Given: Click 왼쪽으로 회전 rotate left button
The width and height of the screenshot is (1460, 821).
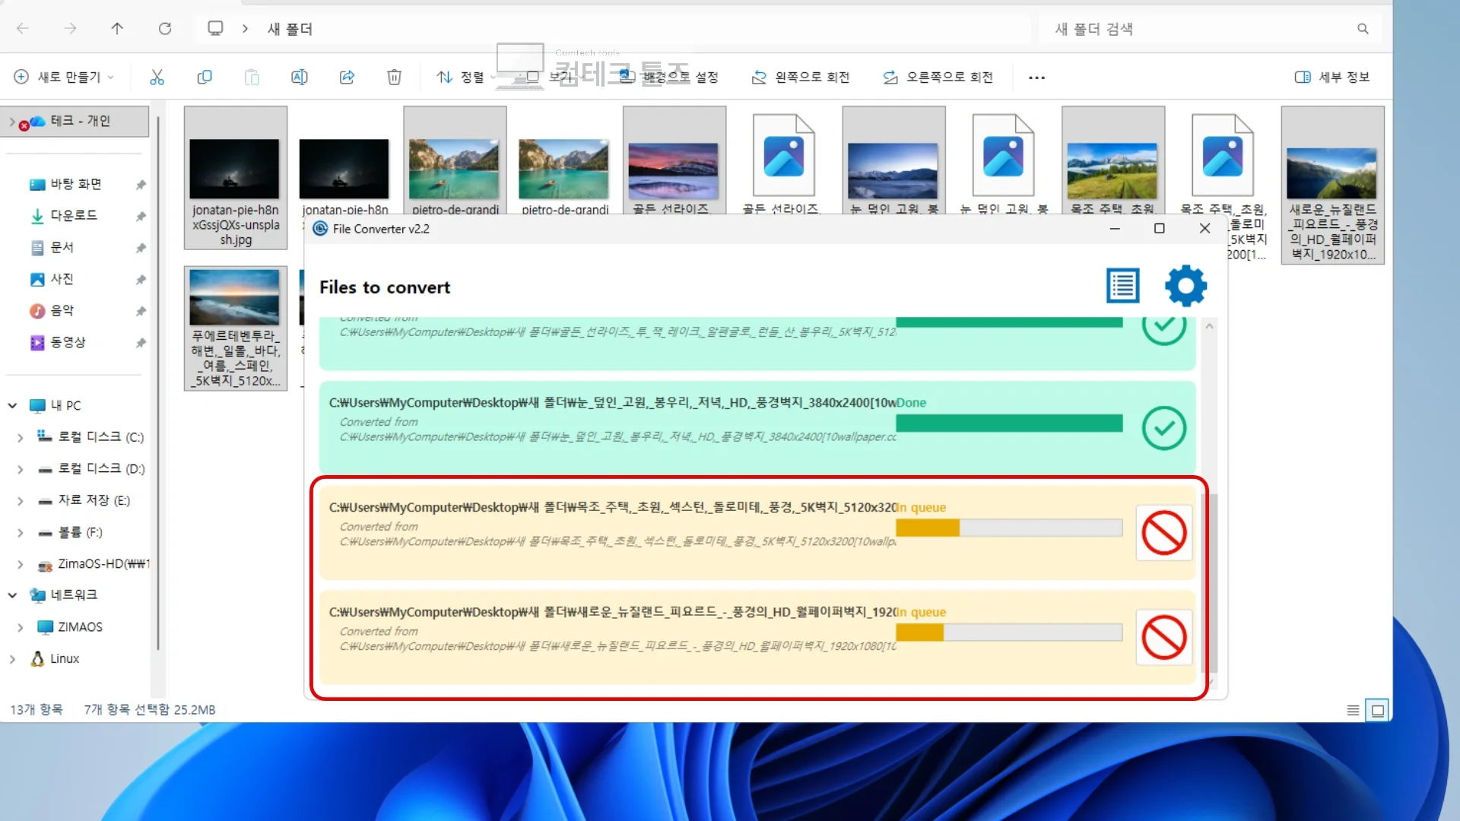Looking at the screenshot, I should pos(801,77).
